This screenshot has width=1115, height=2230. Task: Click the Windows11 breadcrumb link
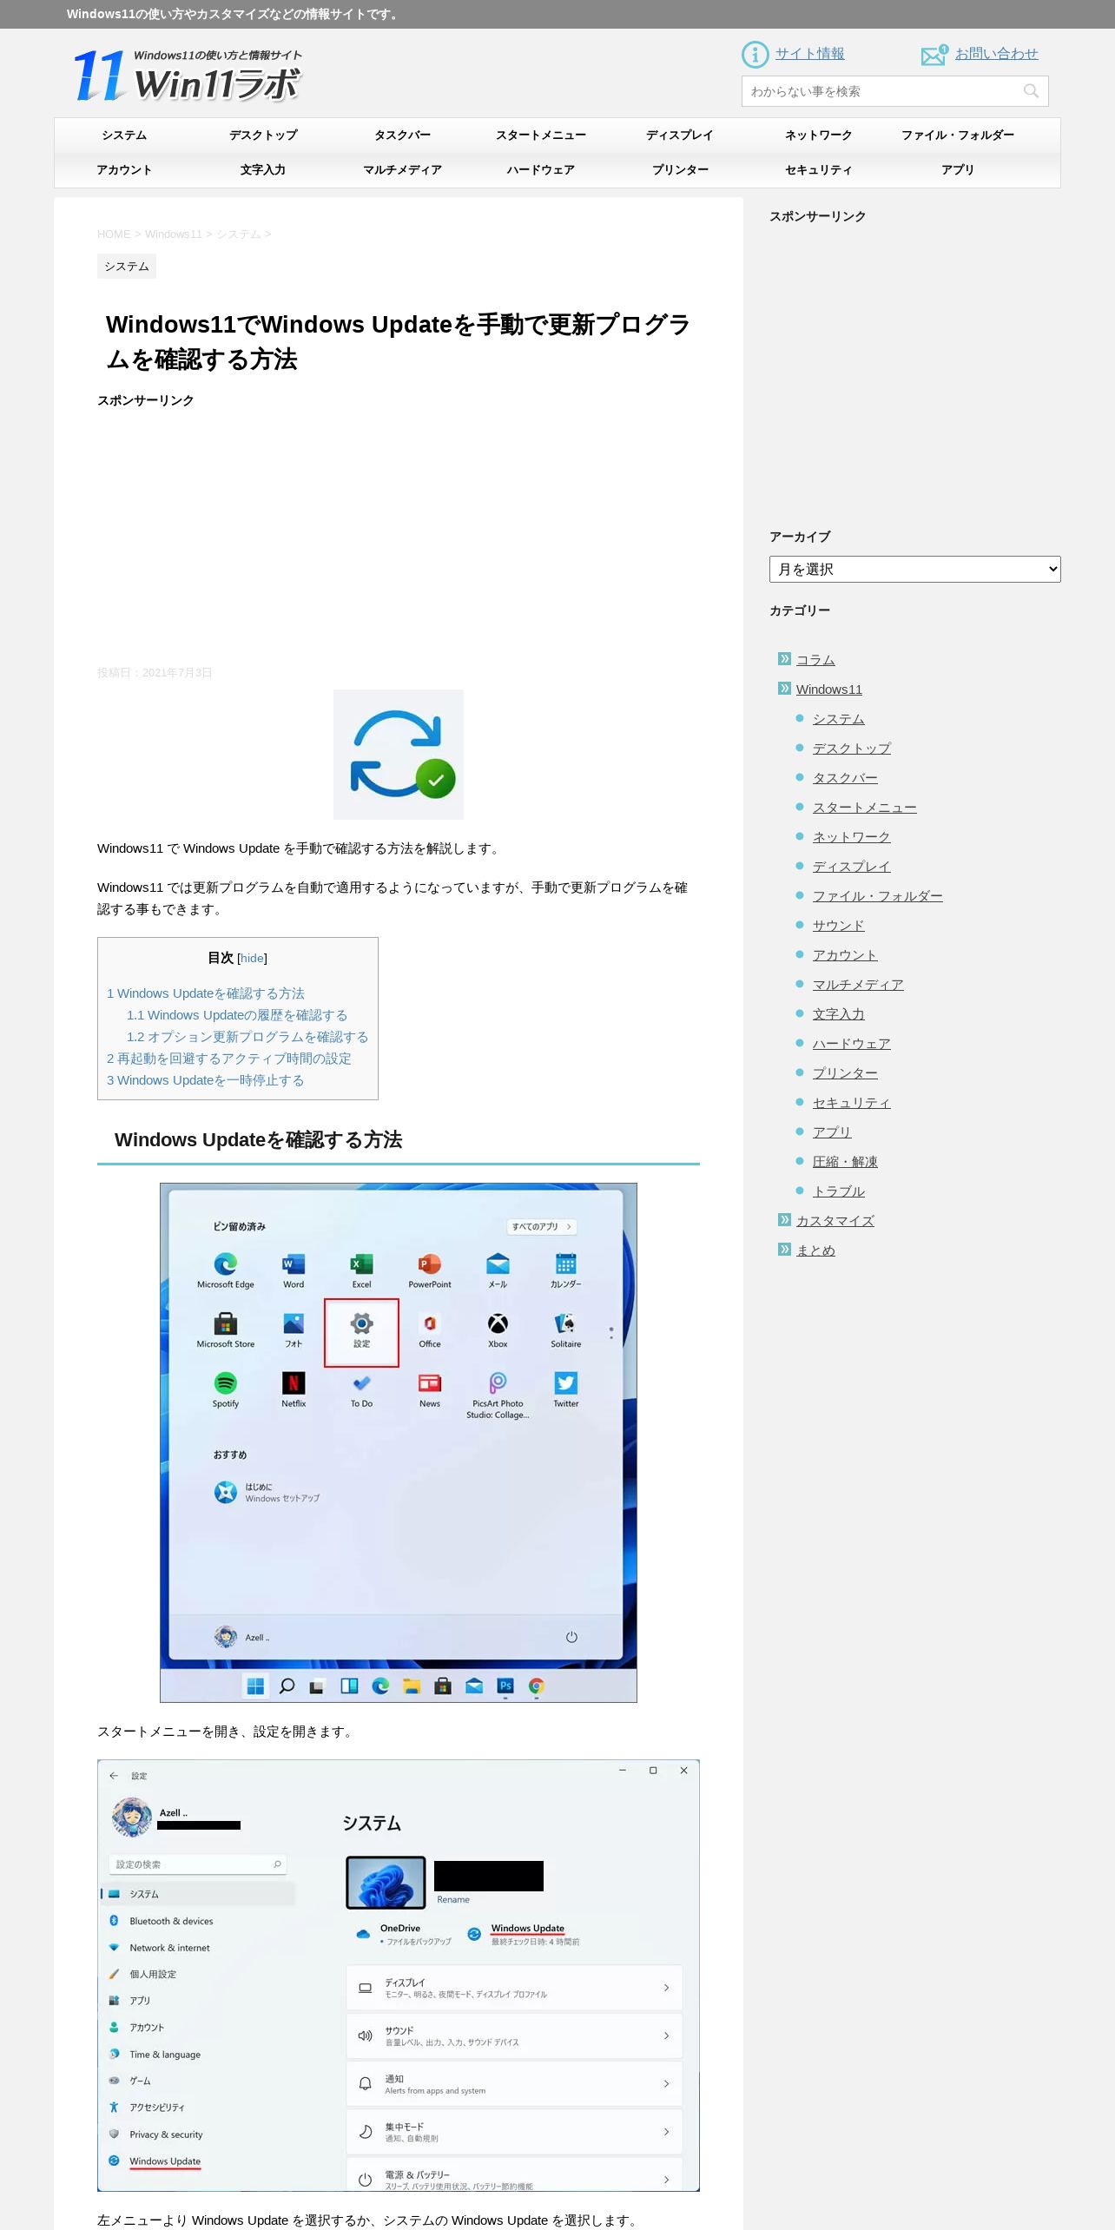[x=174, y=234]
